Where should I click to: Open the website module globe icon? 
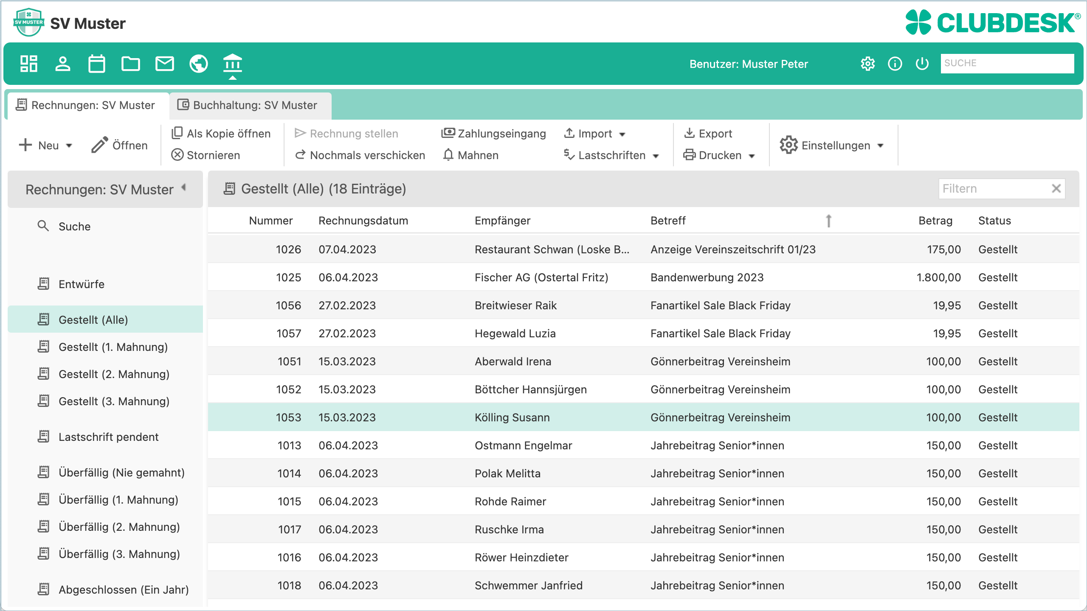click(x=199, y=64)
